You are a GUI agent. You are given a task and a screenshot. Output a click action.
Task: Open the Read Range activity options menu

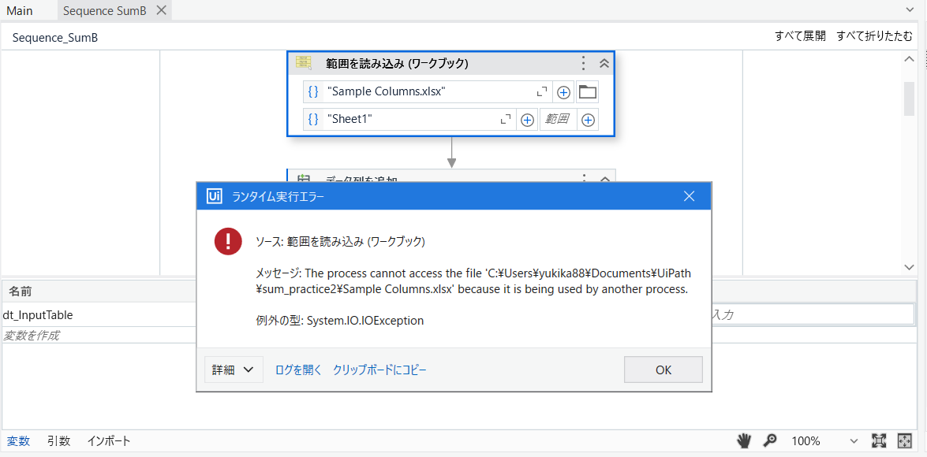point(584,63)
